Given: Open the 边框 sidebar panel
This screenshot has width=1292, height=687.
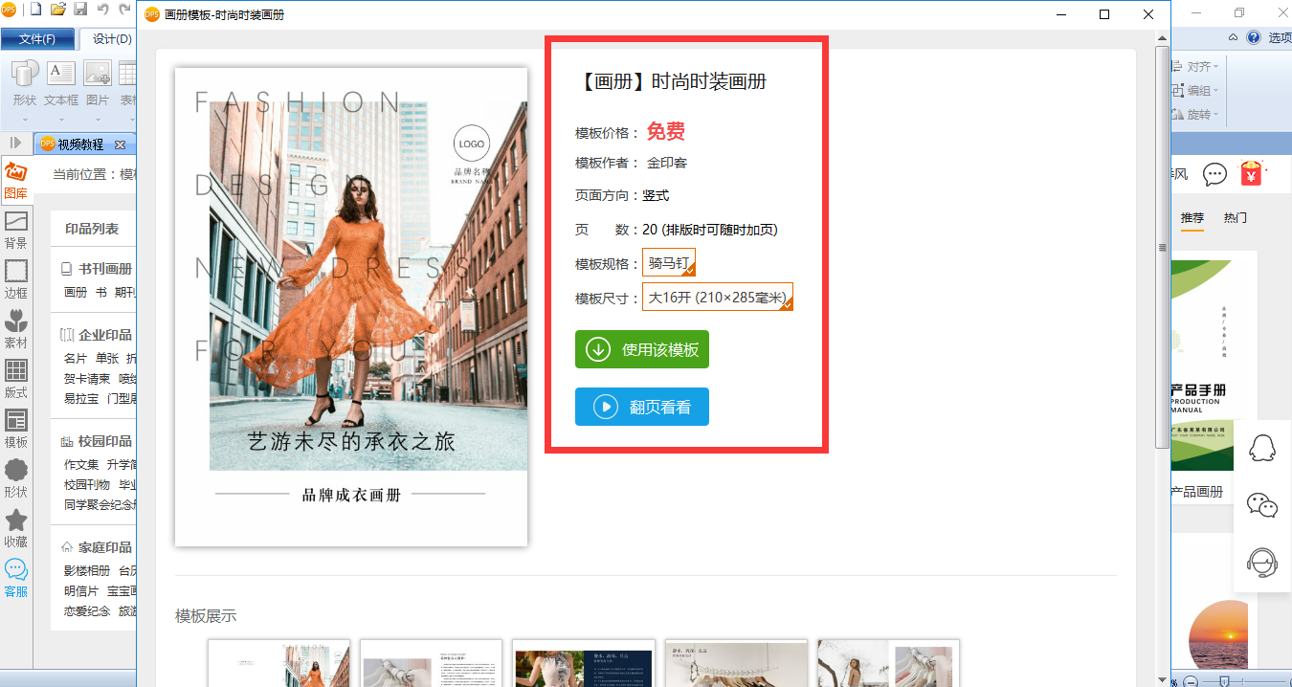Looking at the screenshot, I should tap(16, 280).
